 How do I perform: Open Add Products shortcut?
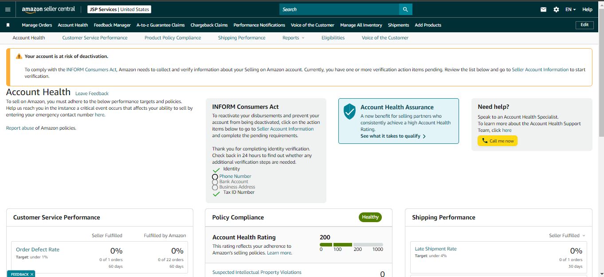click(x=428, y=25)
